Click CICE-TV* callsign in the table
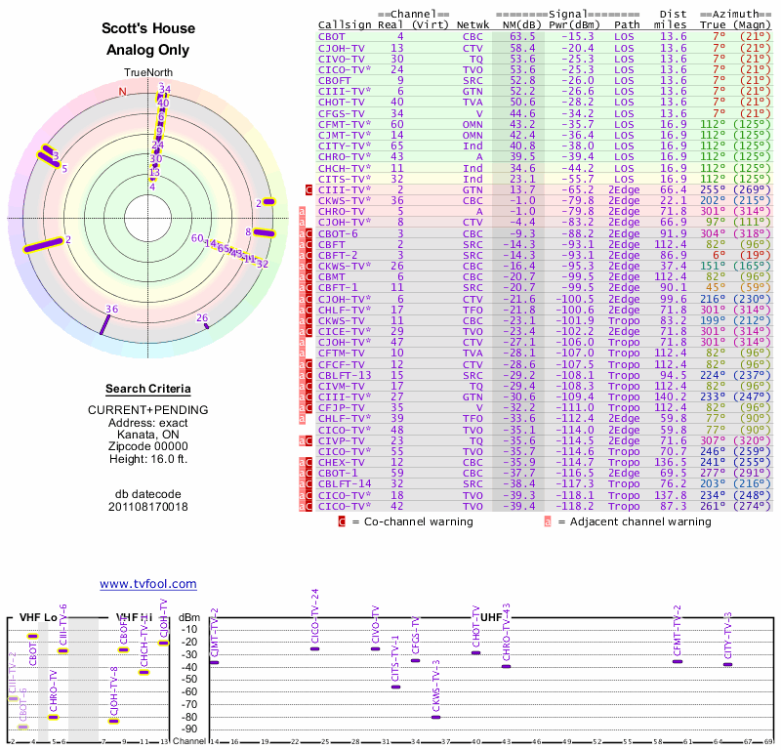This screenshot has width=781, height=750. (345, 331)
